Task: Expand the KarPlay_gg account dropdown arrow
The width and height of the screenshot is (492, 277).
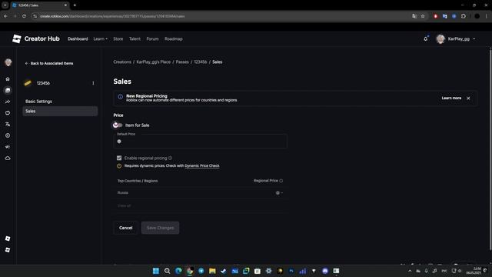Action: coord(474,39)
